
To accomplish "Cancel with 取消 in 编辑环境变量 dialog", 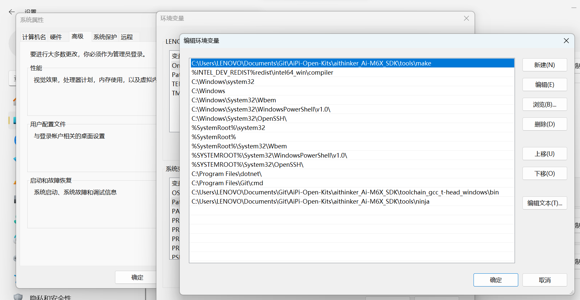I will pos(545,280).
